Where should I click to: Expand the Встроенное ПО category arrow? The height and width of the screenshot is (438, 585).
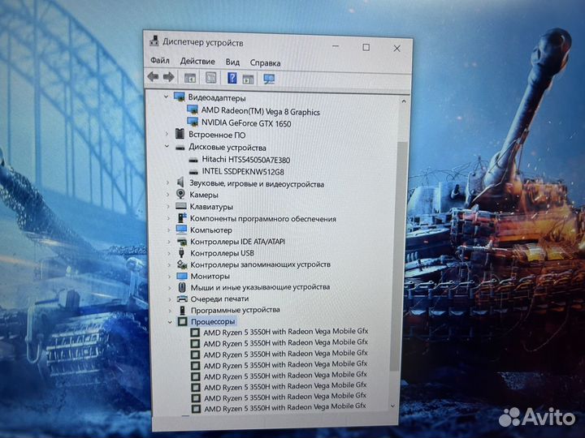click(167, 134)
